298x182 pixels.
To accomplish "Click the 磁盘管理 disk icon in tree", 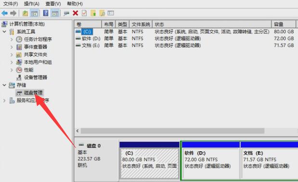I will point(19,93).
